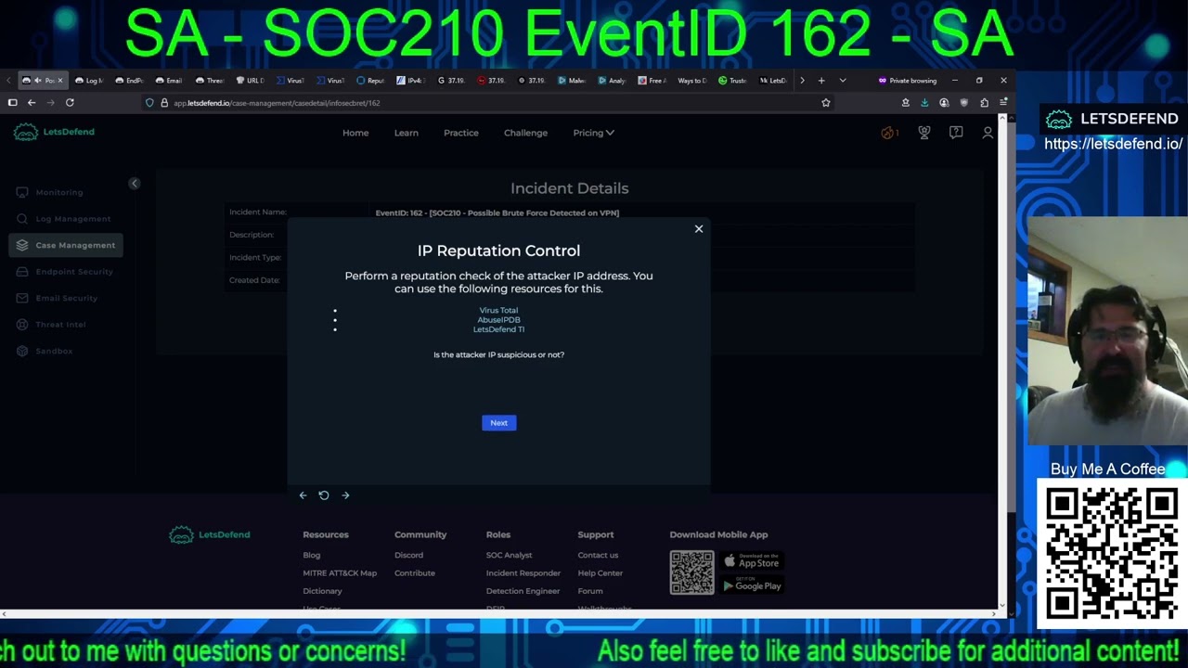Open the Learn menu item
This screenshot has height=668, width=1188.
click(x=406, y=133)
